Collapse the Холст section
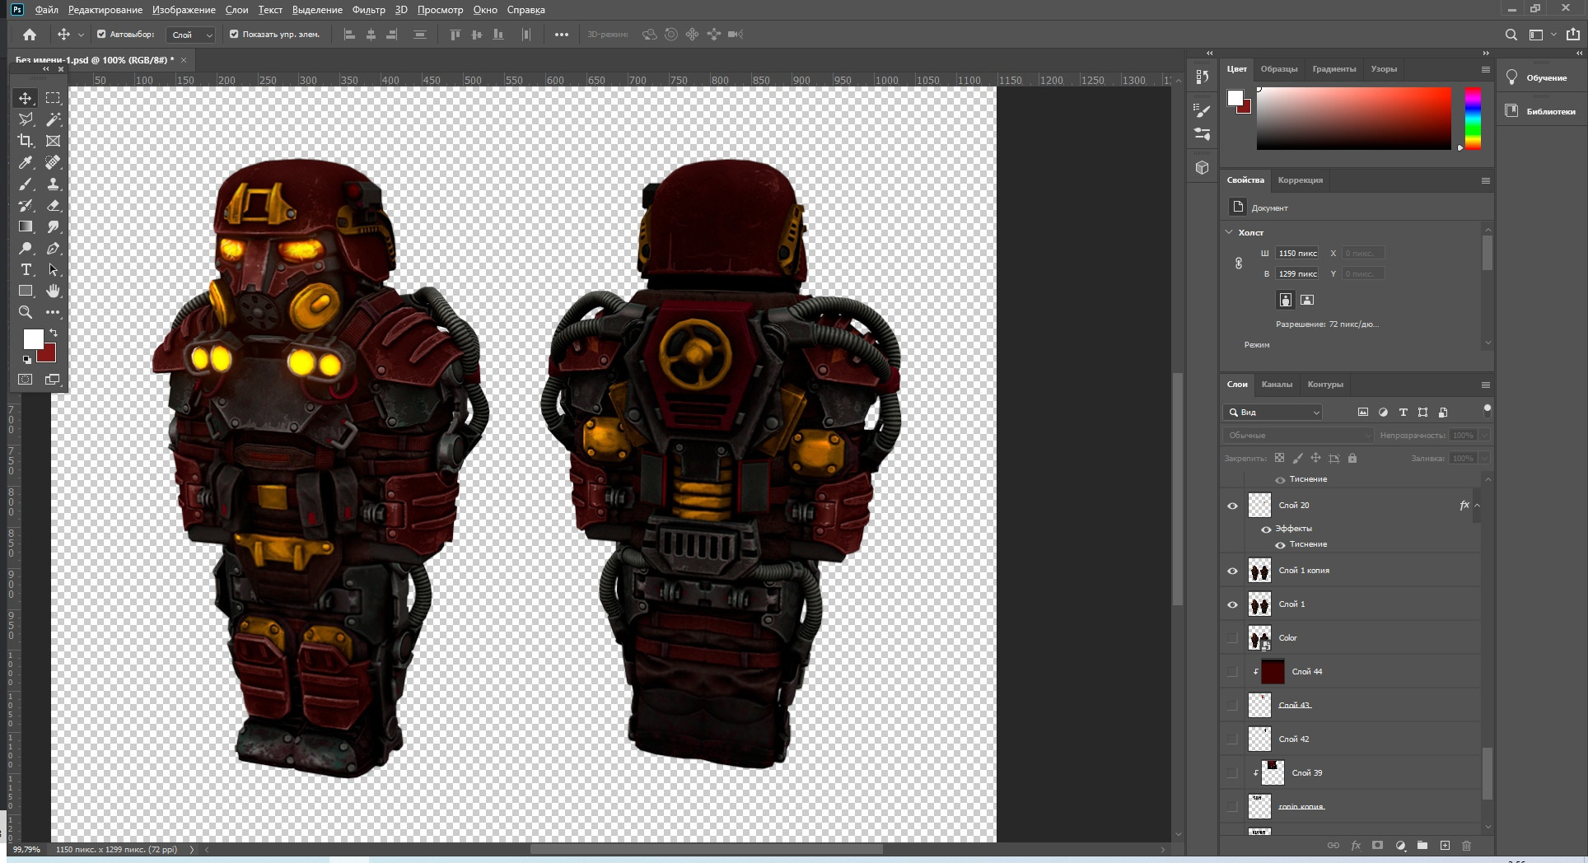1588x863 pixels. 1229,232
